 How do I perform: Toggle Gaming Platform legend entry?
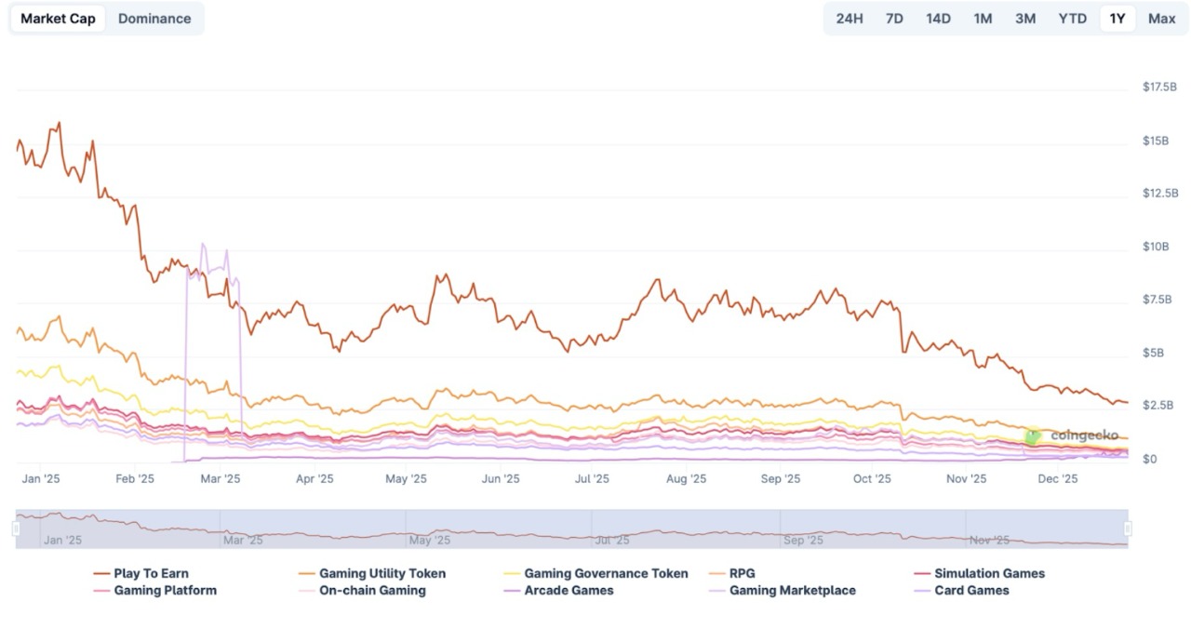click(165, 590)
